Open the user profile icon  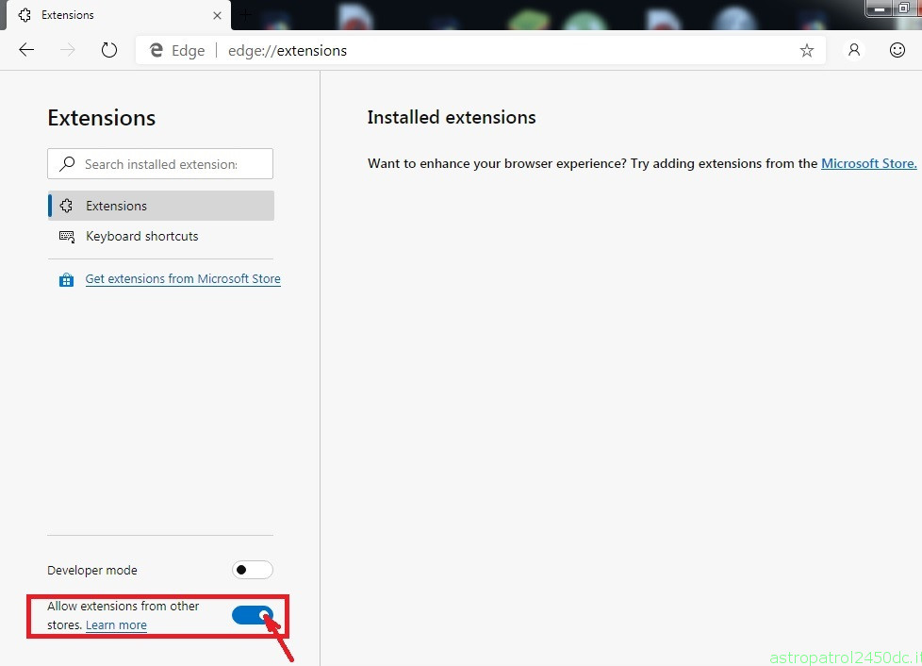tap(854, 50)
